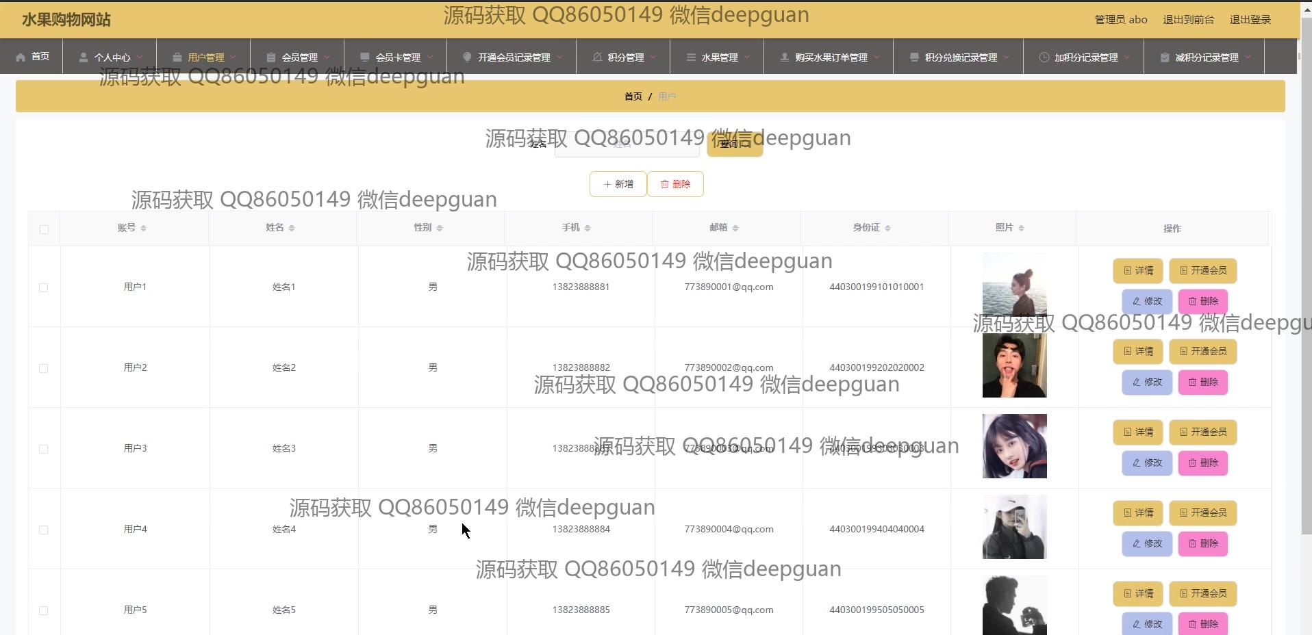Click the person icon beside 个人中心

point(84,57)
